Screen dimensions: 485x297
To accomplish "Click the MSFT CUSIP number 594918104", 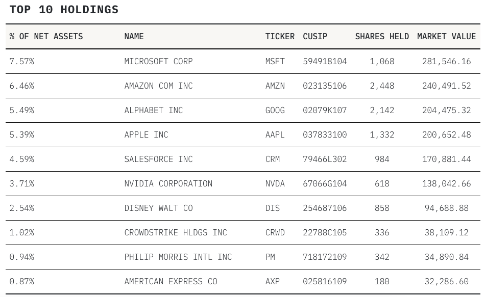I will pos(325,62).
